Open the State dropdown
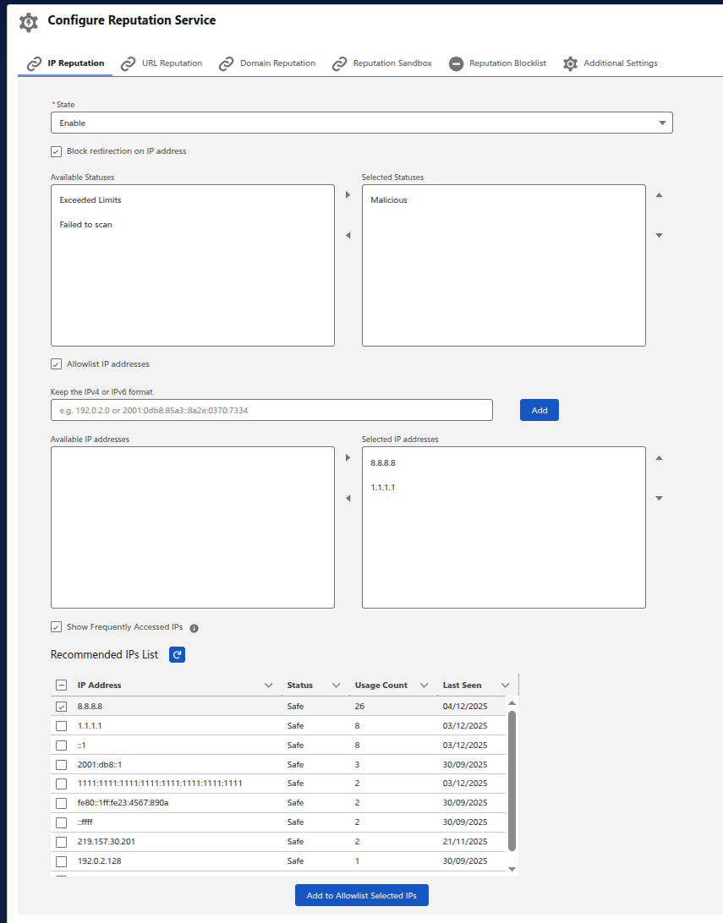The height and width of the screenshot is (923, 723). pos(362,123)
